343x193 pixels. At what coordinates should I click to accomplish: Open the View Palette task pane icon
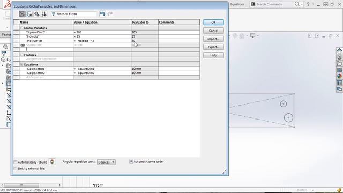339,70
